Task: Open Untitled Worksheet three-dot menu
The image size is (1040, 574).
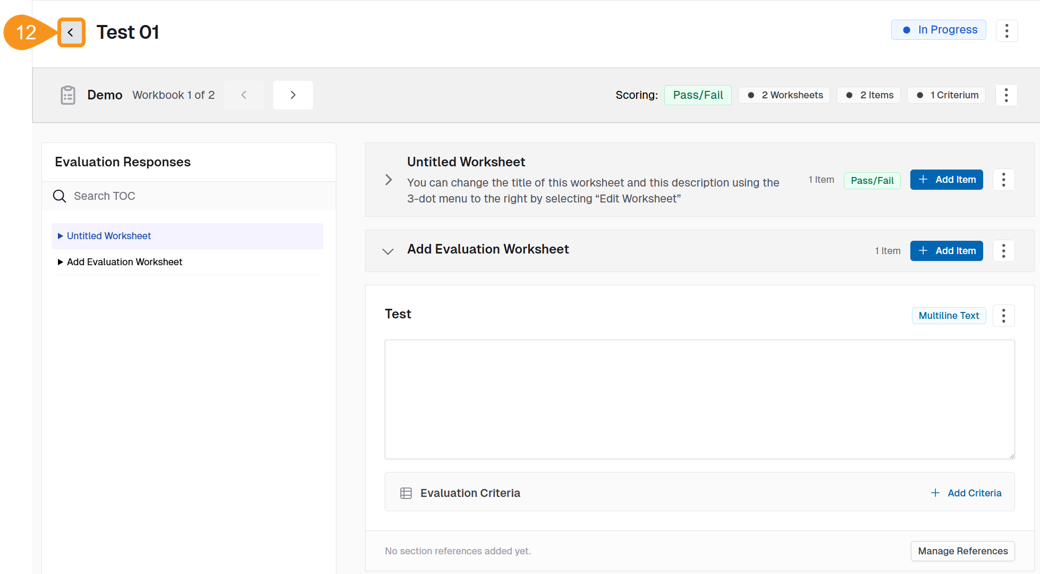Action: click(x=1003, y=180)
